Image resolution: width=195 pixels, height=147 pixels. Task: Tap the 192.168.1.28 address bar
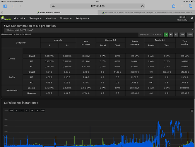click(x=97, y=6)
